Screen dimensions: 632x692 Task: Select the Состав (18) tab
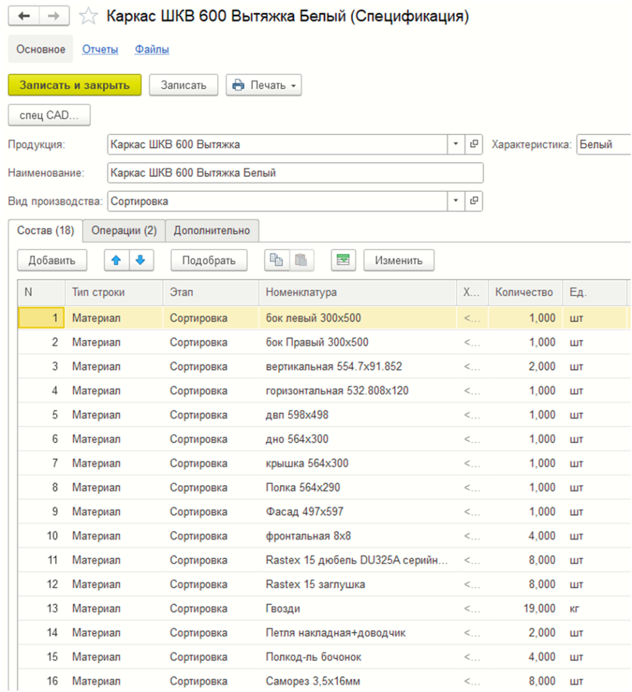[45, 230]
